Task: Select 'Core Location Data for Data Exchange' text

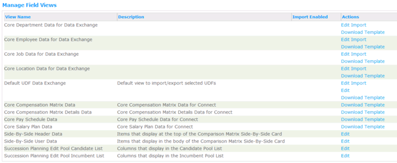Action: (47, 69)
